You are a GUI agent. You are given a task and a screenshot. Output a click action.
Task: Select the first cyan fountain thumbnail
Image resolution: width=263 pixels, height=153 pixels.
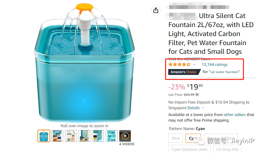tap(44, 136)
